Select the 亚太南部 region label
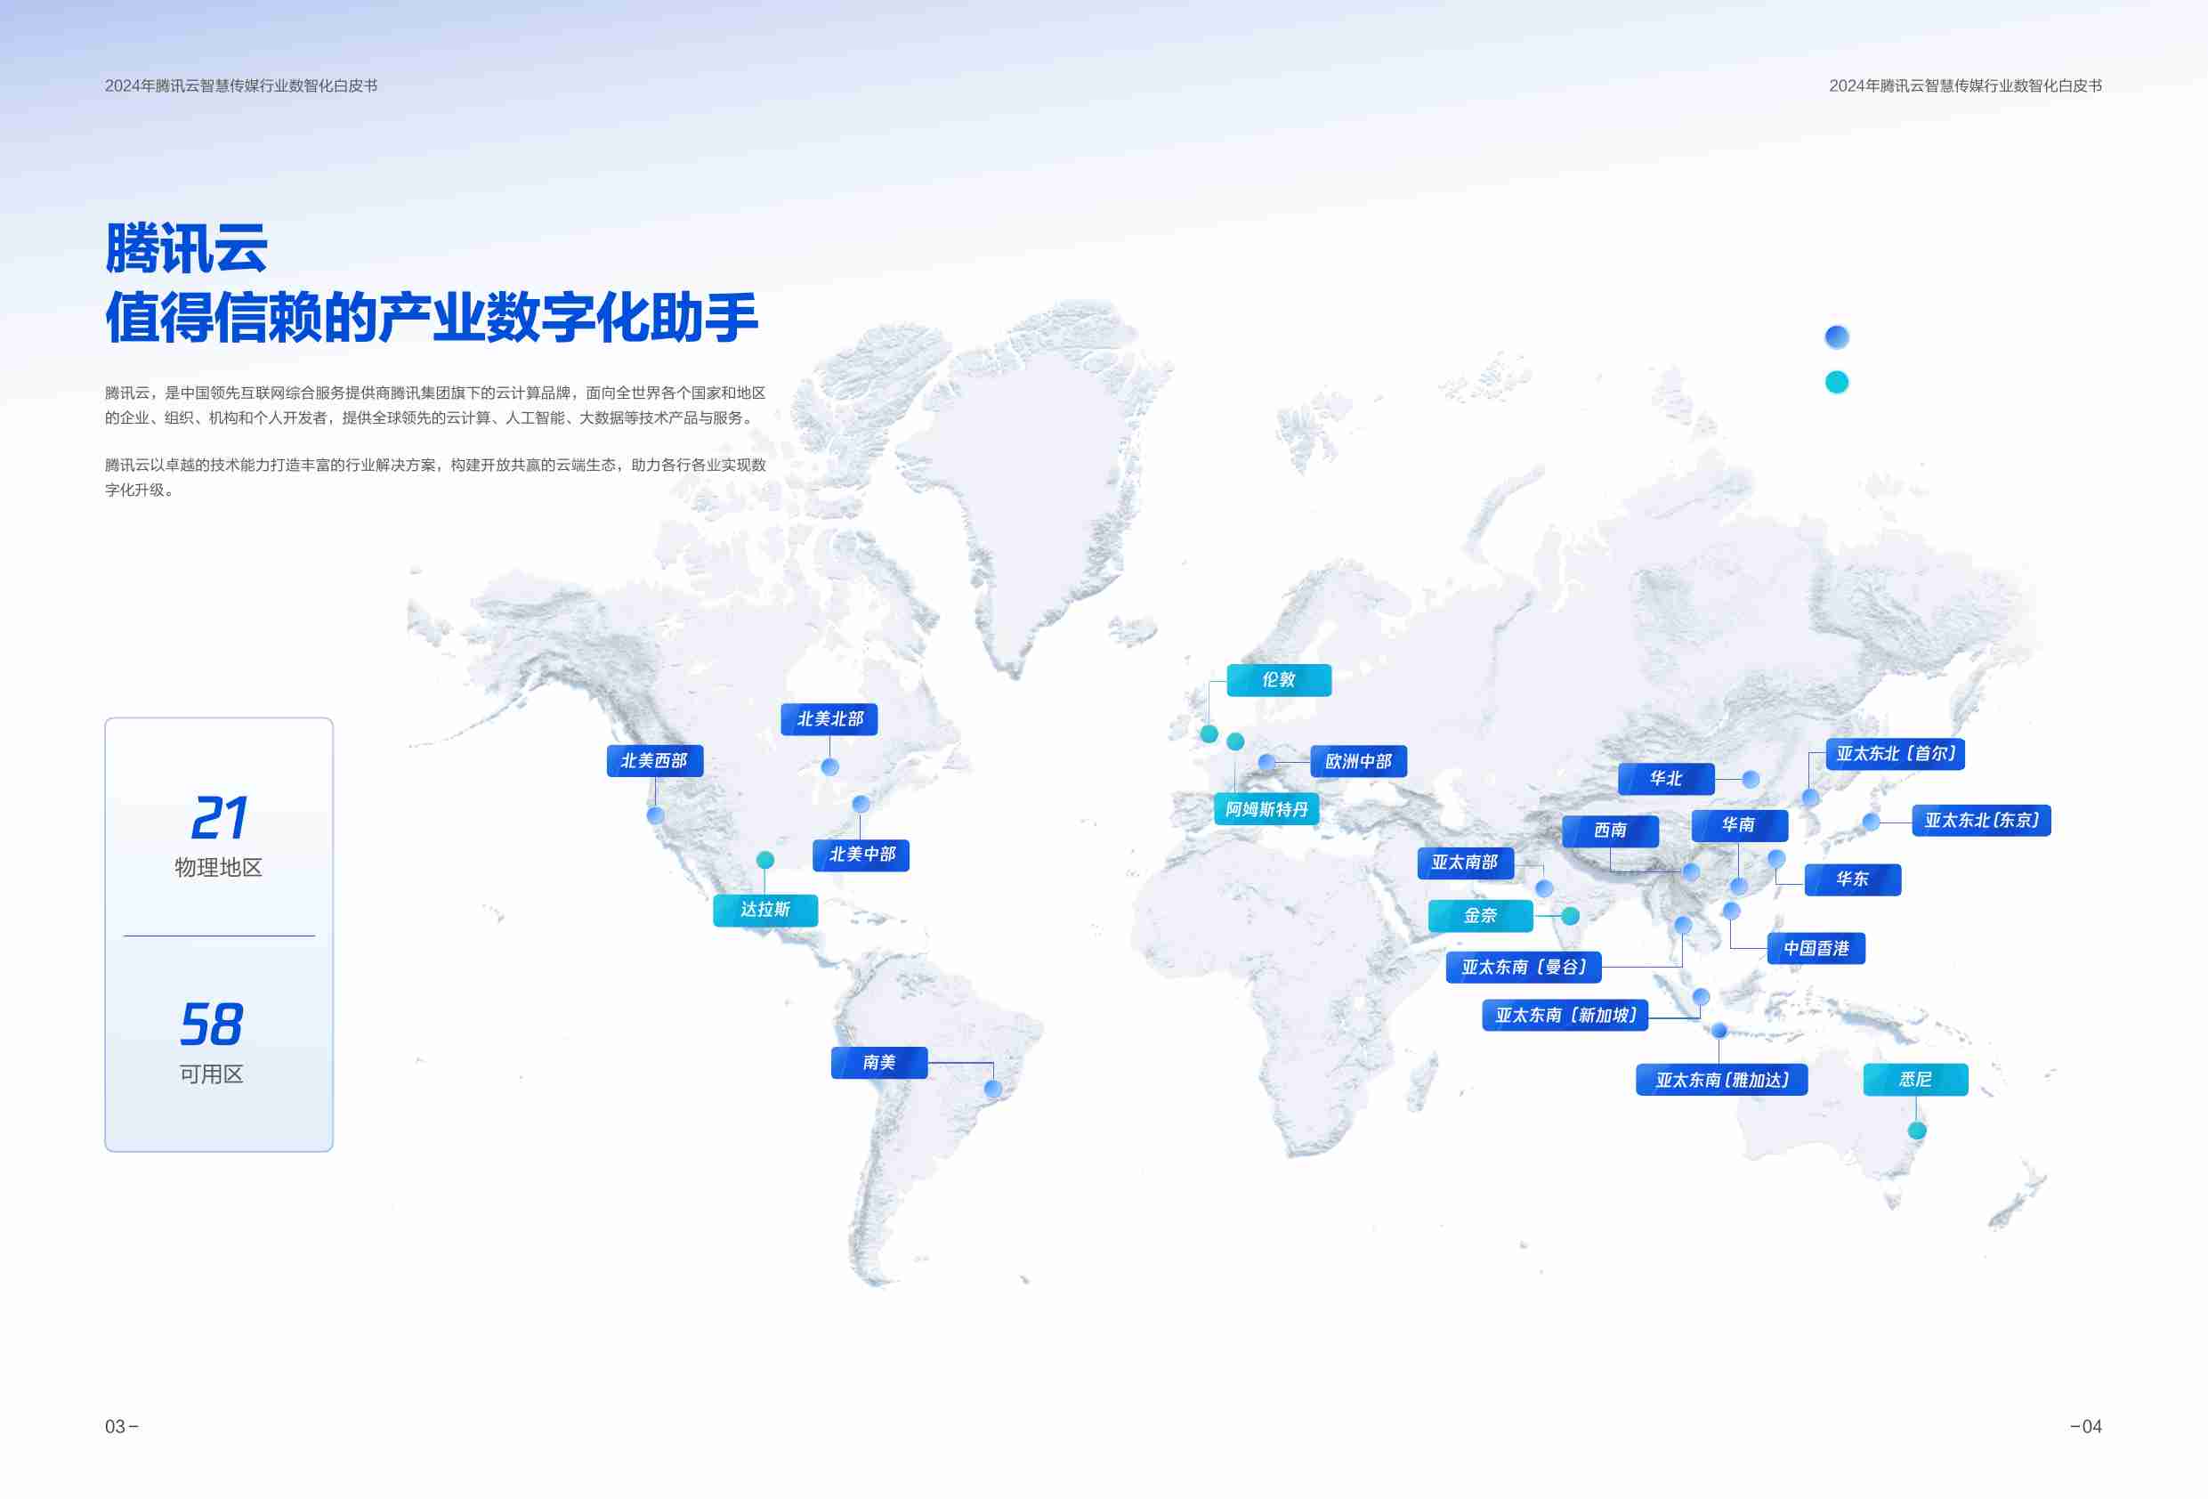Image resolution: width=2208 pixels, height=1499 pixels. pyautogui.click(x=1465, y=863)
